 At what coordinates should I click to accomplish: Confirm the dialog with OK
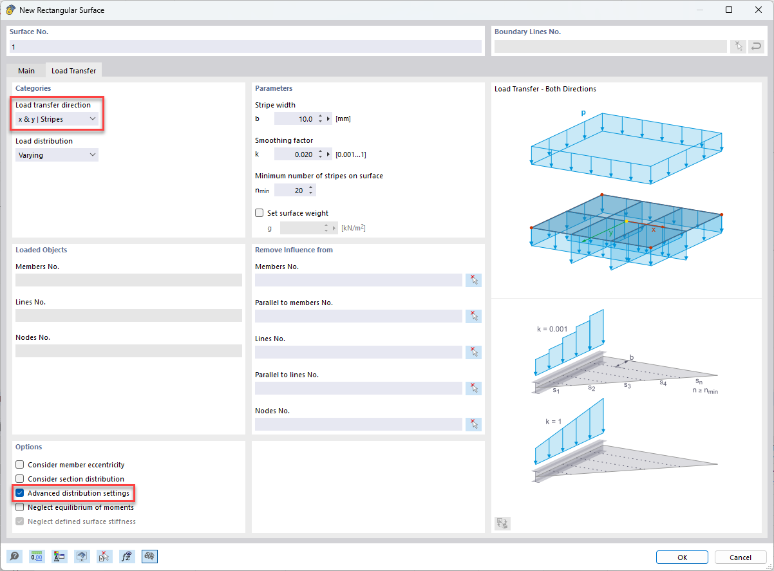682,557
